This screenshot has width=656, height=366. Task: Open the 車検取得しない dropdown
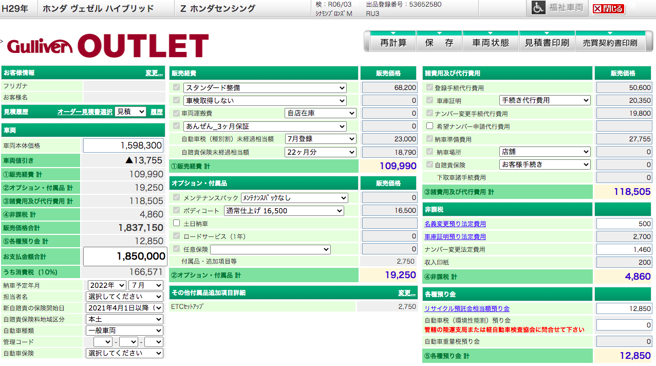click(265, 101)
